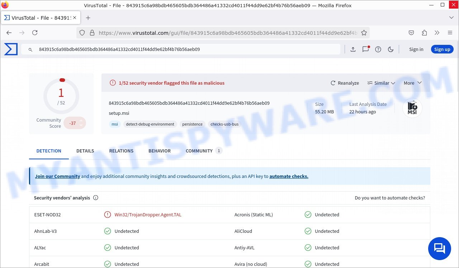Image resolution: width=459 pixels, height=268 pixels.
Task: Click the VirusTotal logo icon
Action: pyautogui.click(x=11, y=49)
